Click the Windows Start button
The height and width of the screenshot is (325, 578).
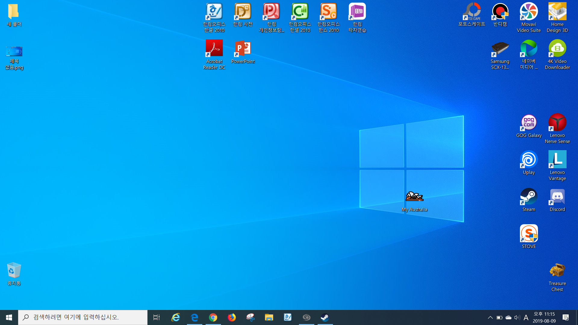[9, 317]
